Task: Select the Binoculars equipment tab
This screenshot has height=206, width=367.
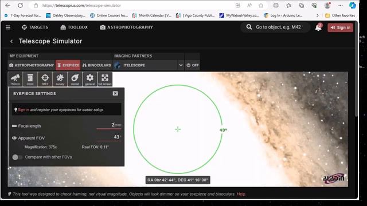Action: (x=97, y=65)
